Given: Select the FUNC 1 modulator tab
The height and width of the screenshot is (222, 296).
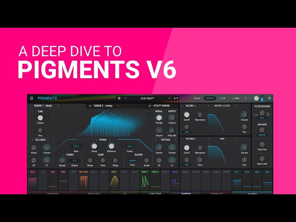Looking at the screenshot, I should [145, 180].
